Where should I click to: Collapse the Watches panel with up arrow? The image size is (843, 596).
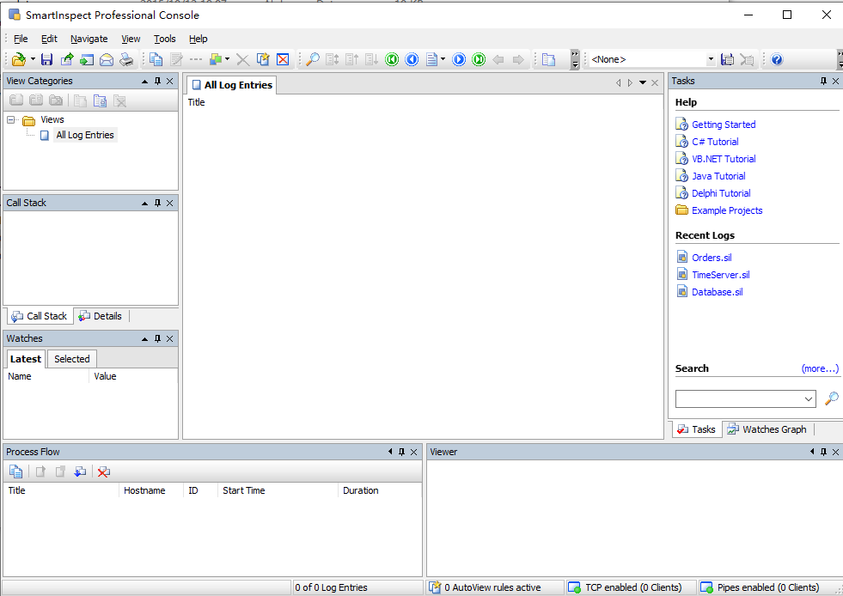pos(144,338)
